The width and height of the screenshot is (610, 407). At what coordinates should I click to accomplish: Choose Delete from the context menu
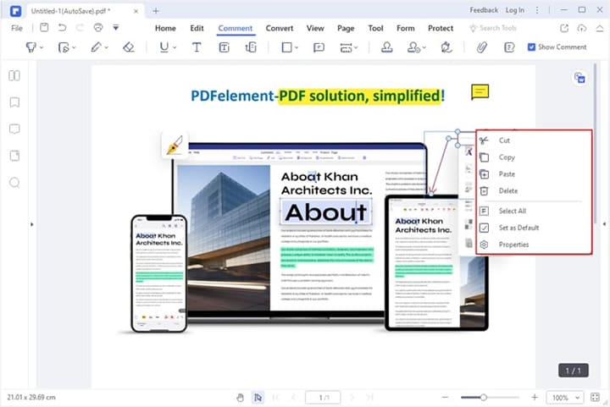(x=534, y=190)
